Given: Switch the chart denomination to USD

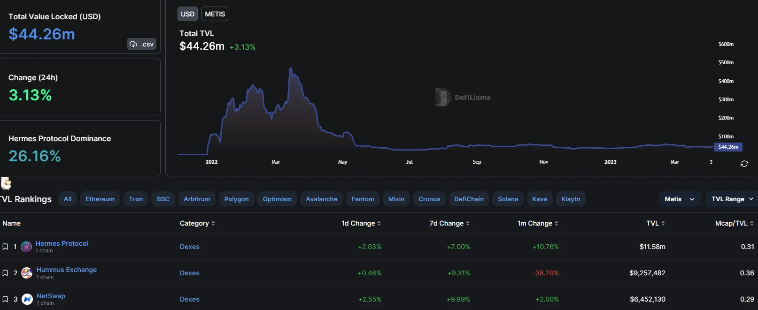Looking at the screenshot, I should coord(187,14).
